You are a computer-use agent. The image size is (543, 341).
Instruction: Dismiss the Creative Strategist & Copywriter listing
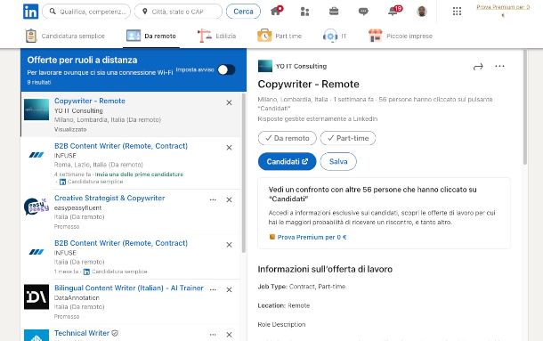(229, 199)
